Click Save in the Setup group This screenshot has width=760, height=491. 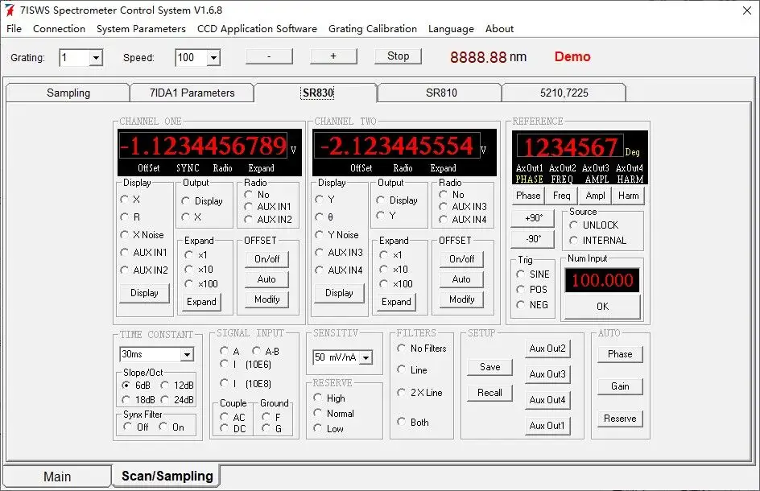[490, 367]
